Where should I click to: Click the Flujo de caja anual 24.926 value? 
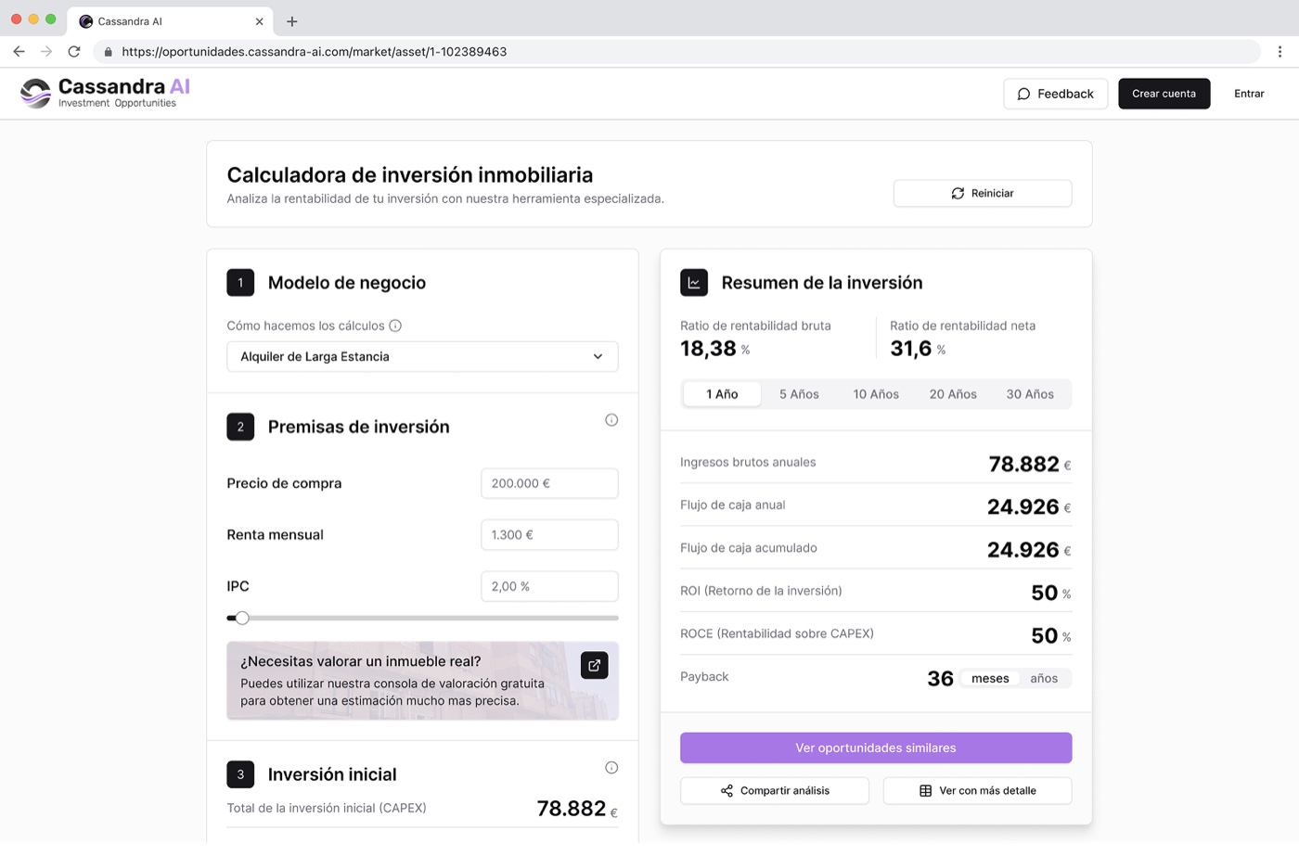click(1029, 506)
